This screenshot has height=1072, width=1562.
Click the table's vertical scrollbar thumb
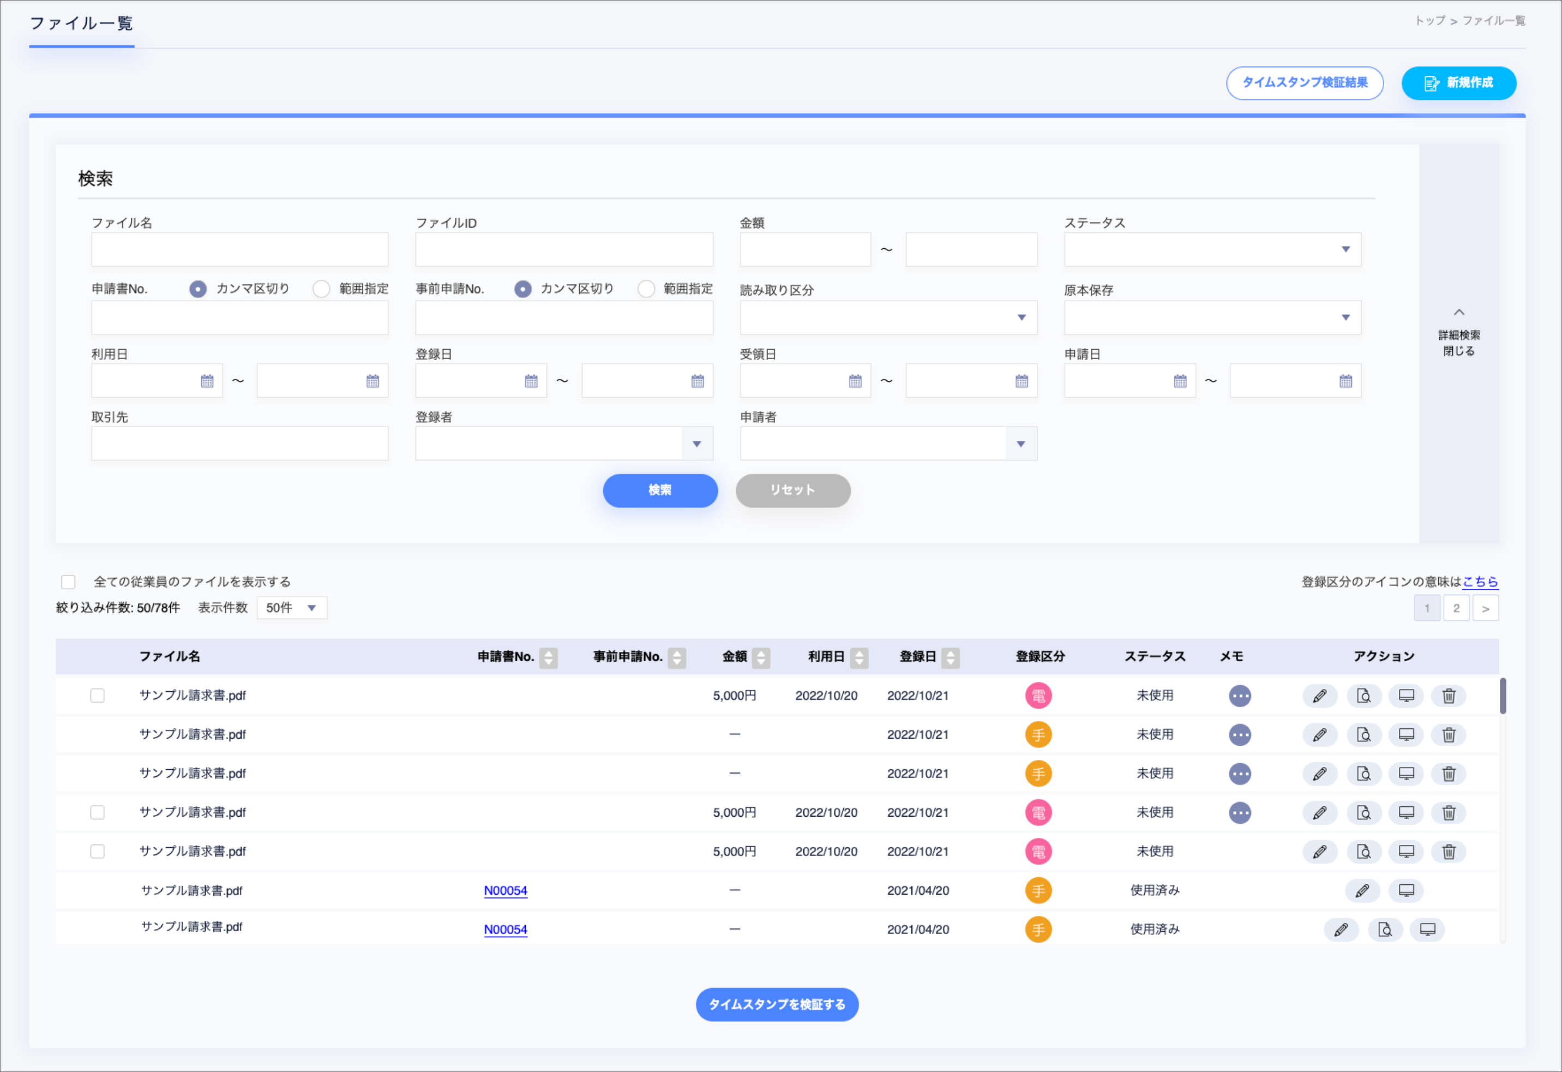[x=1503, y=696]
